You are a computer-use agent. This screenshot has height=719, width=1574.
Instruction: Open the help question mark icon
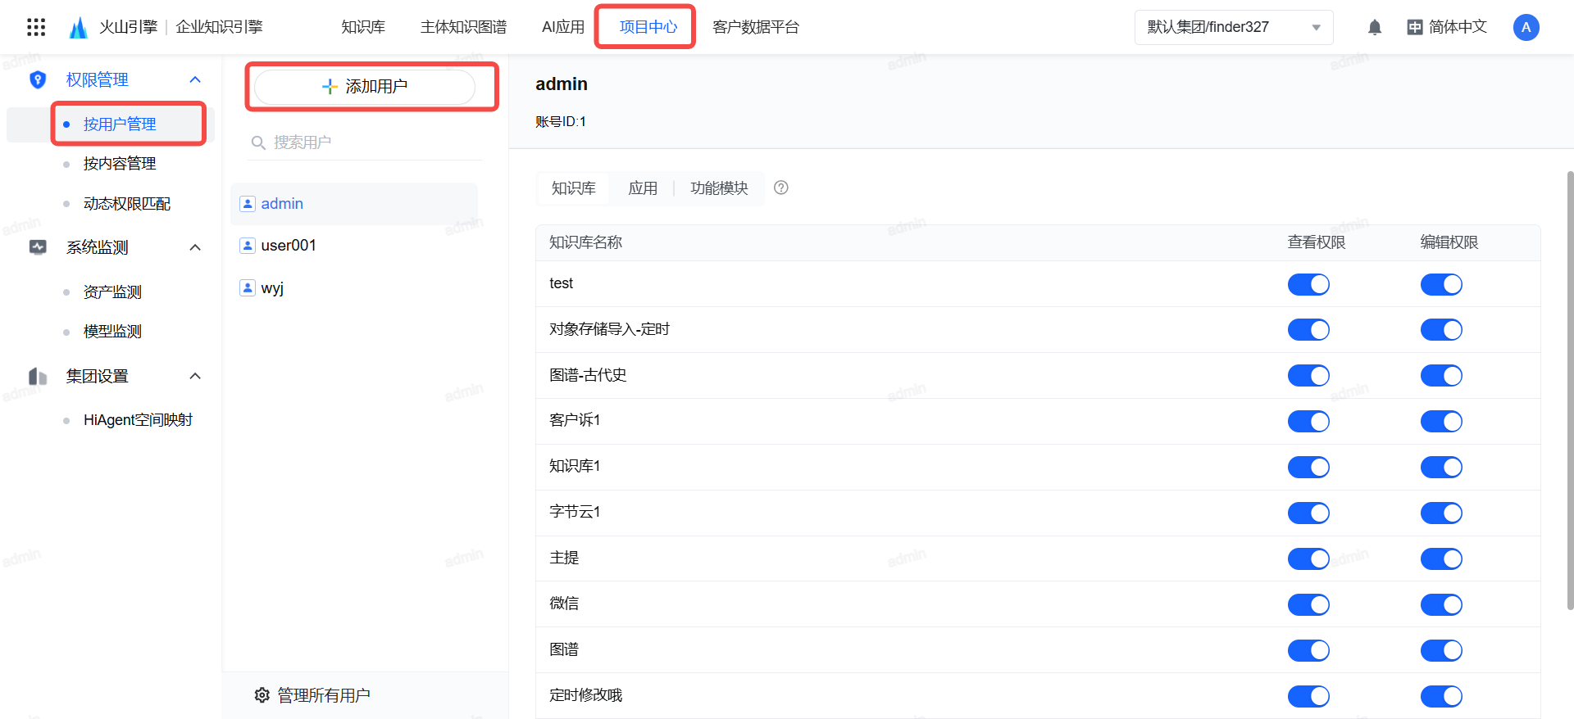click(x=781, y=188)
